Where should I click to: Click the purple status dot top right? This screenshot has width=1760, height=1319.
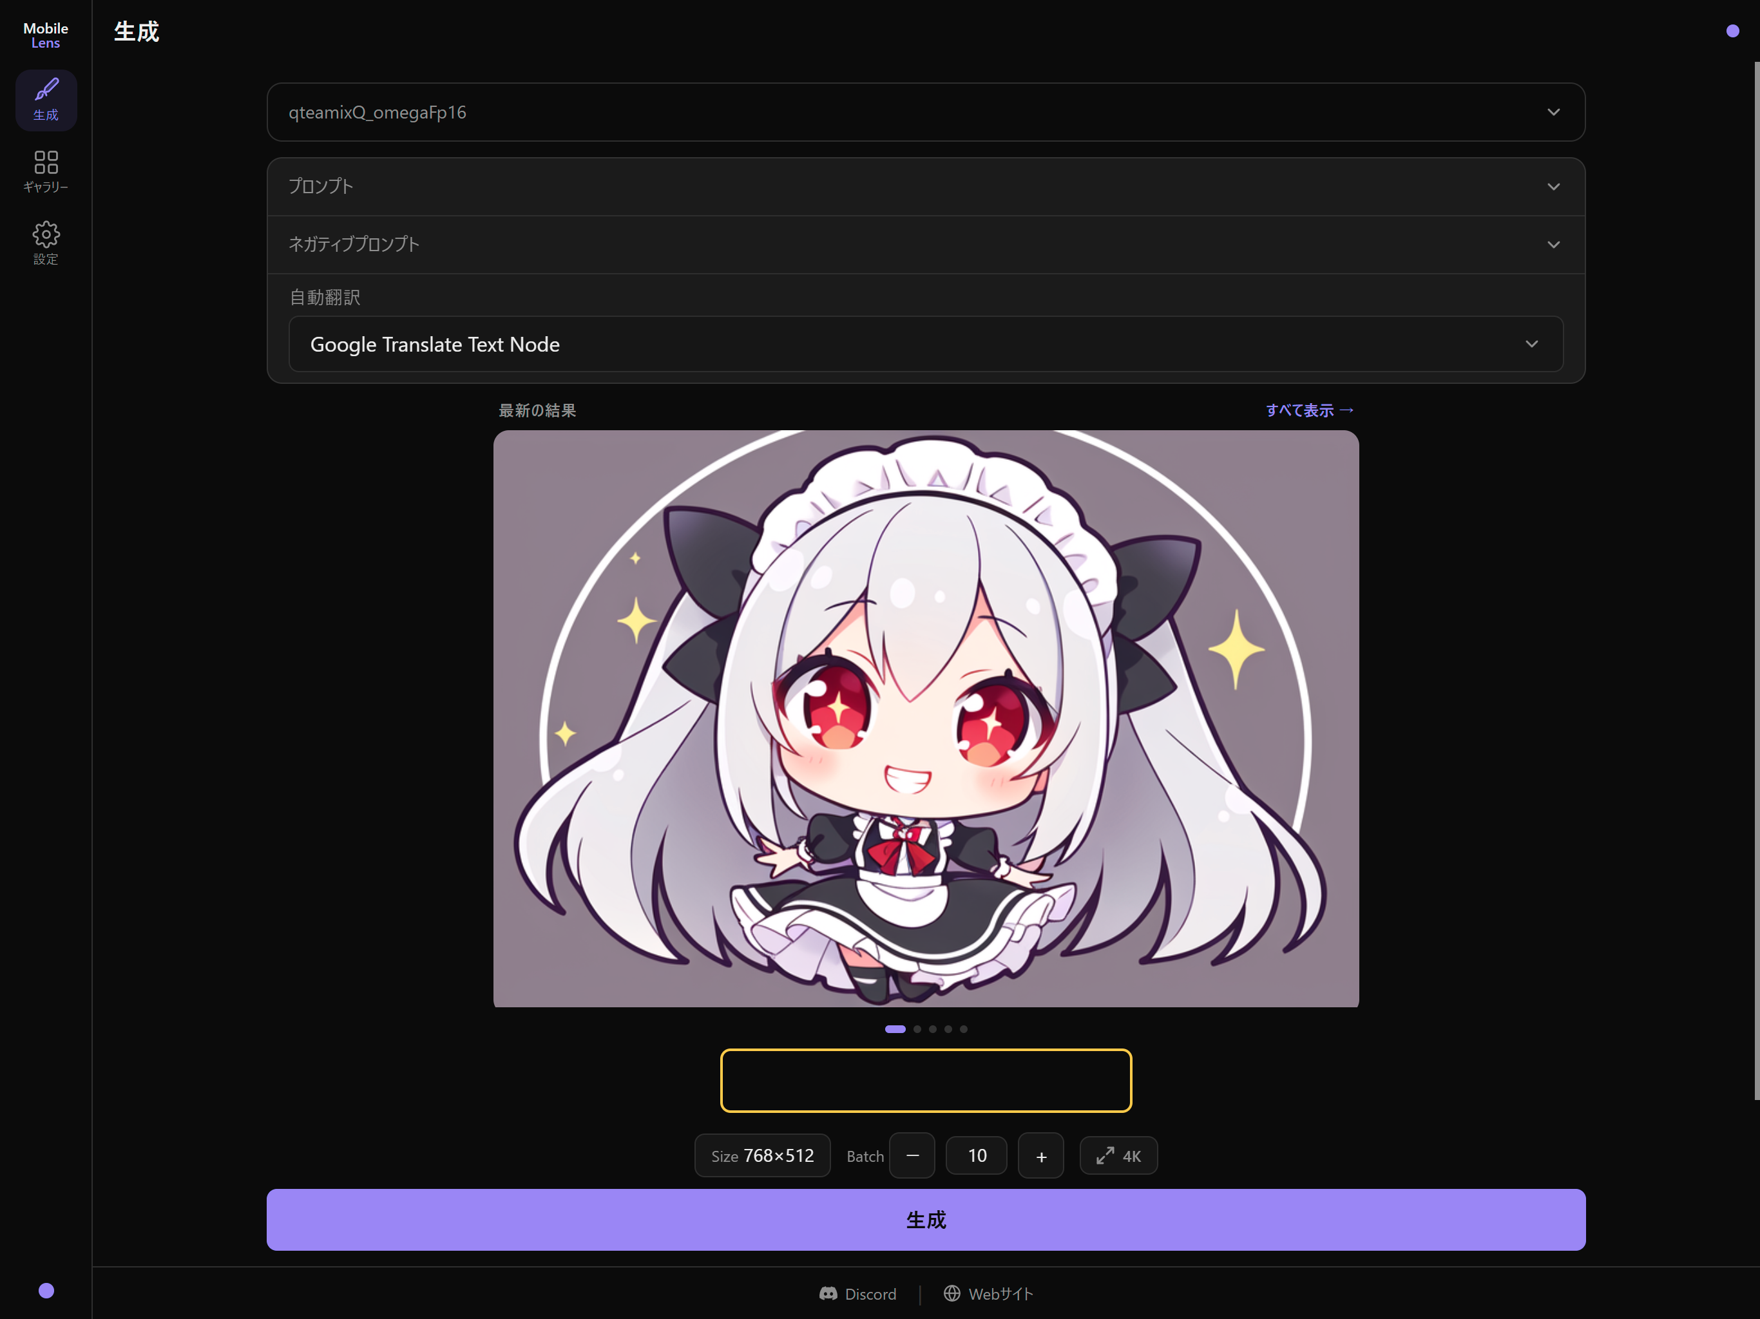pyautogui.click(x=1732, y=31)
